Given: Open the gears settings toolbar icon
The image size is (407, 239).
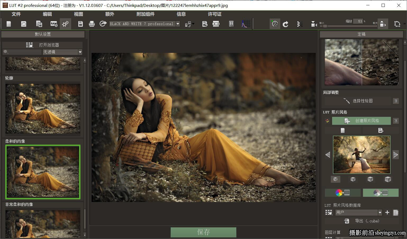Looking at the screenshot, I should [65, 24].
